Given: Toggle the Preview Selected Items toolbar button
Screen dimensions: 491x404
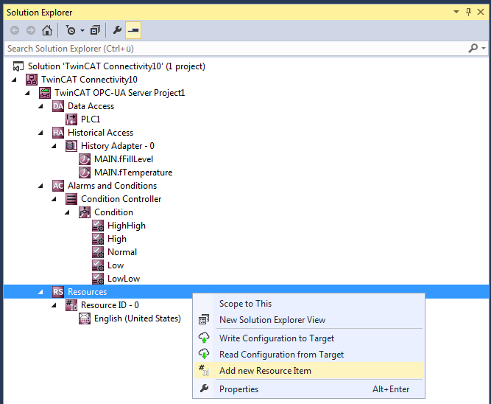Looking at the screenshot, I should tap(133, 30).
